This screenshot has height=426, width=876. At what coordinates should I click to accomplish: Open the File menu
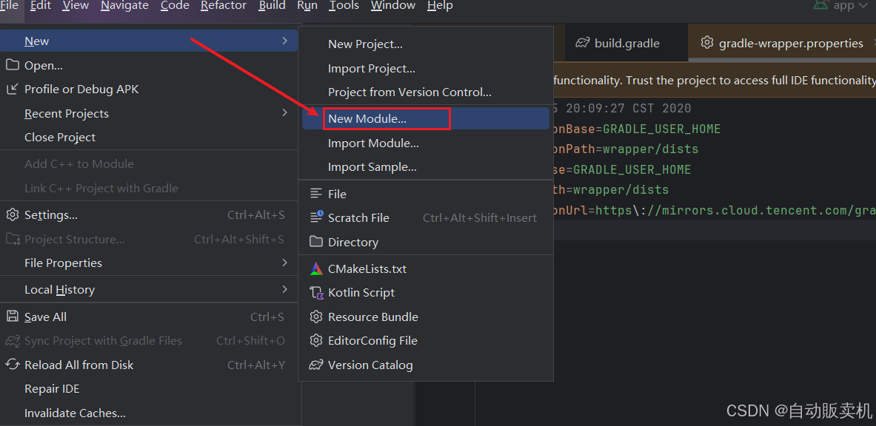point(9,6)
